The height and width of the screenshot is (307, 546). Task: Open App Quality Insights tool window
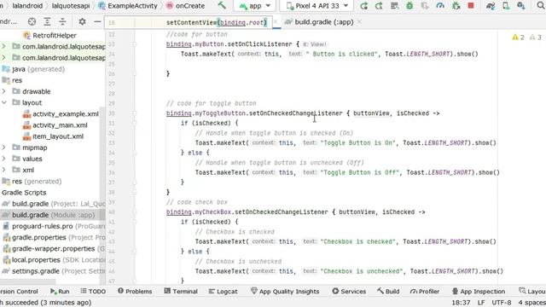tap(285, 292)
